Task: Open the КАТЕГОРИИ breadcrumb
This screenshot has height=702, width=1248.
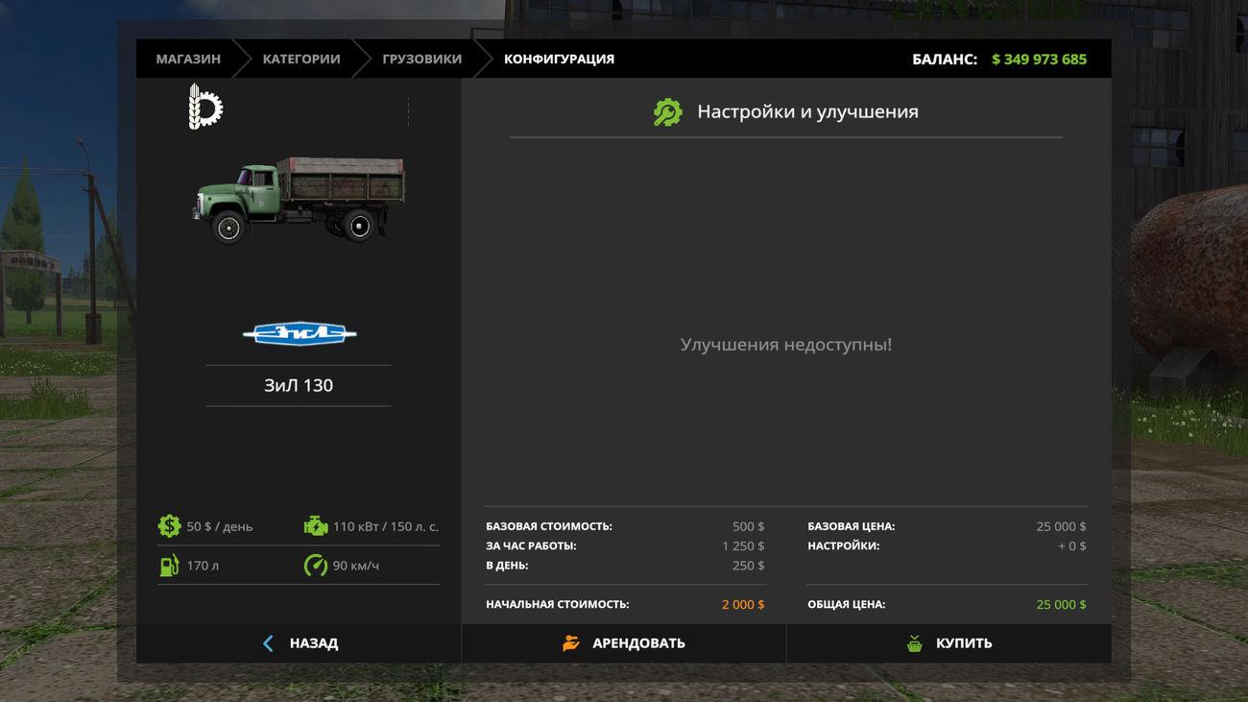Action: (x=301, y=60)
